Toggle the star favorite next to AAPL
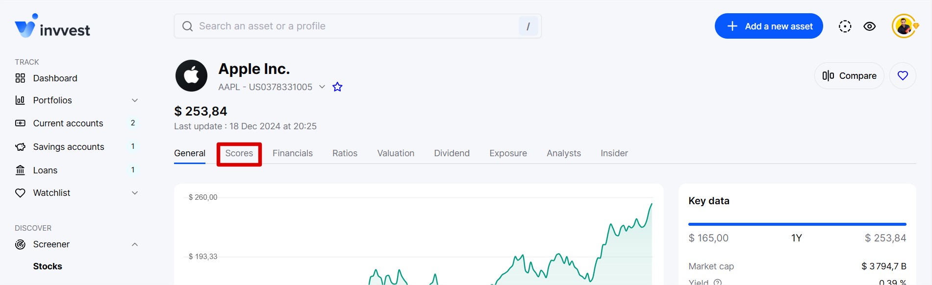Image resolution: width=932 pixels, height=285 pixels. point(337,87)
